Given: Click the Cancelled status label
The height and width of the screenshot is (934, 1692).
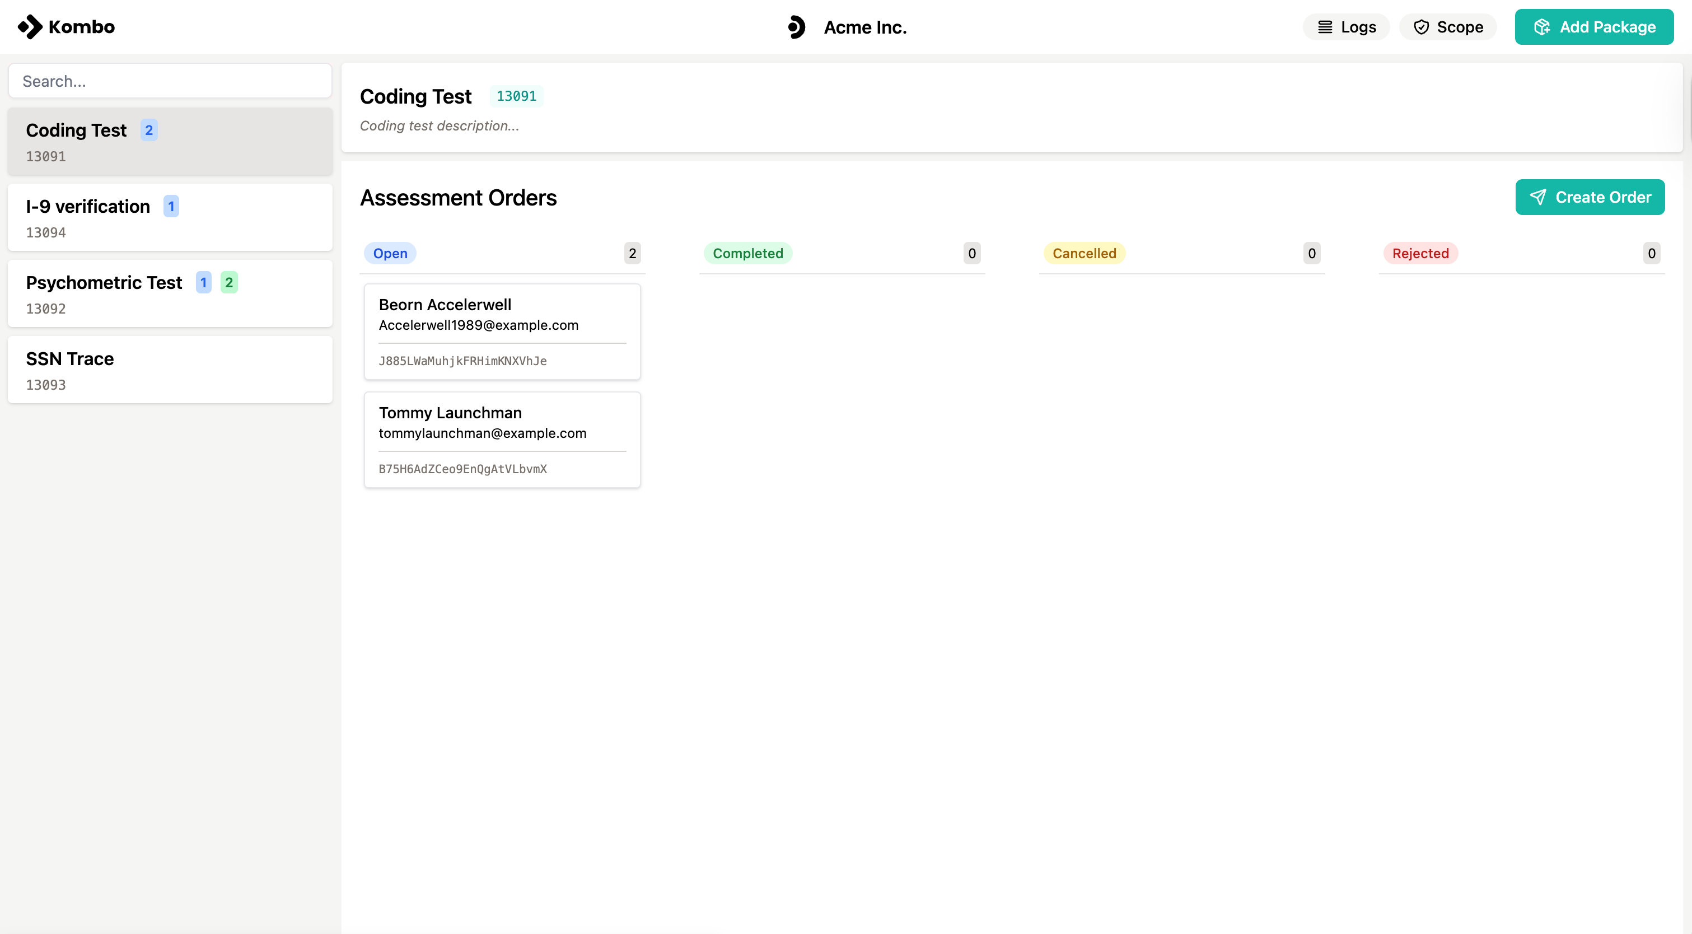Looking at the screenshot, I should pos(1084,254).
